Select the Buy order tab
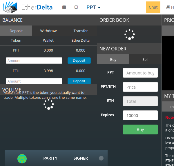 point(113,59)
